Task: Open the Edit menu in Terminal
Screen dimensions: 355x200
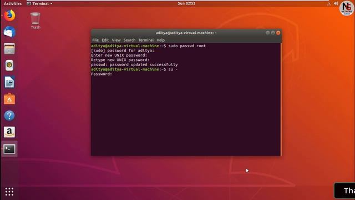Action: click(105, 40)
